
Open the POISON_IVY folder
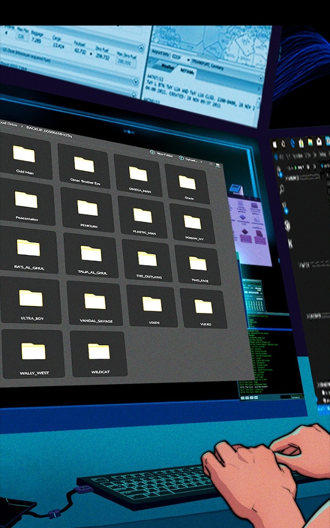coord(193,224)
